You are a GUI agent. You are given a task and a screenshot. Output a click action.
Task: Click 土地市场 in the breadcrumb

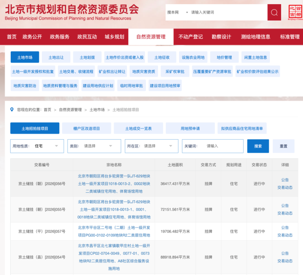click(x=97, y=110)
